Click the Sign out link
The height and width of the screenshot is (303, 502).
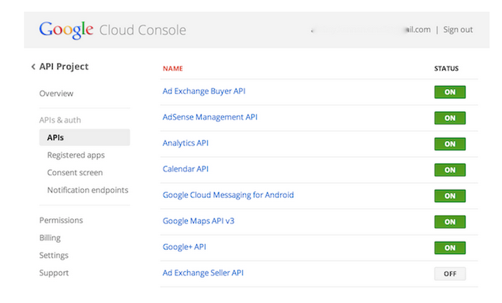pos(458,30)
